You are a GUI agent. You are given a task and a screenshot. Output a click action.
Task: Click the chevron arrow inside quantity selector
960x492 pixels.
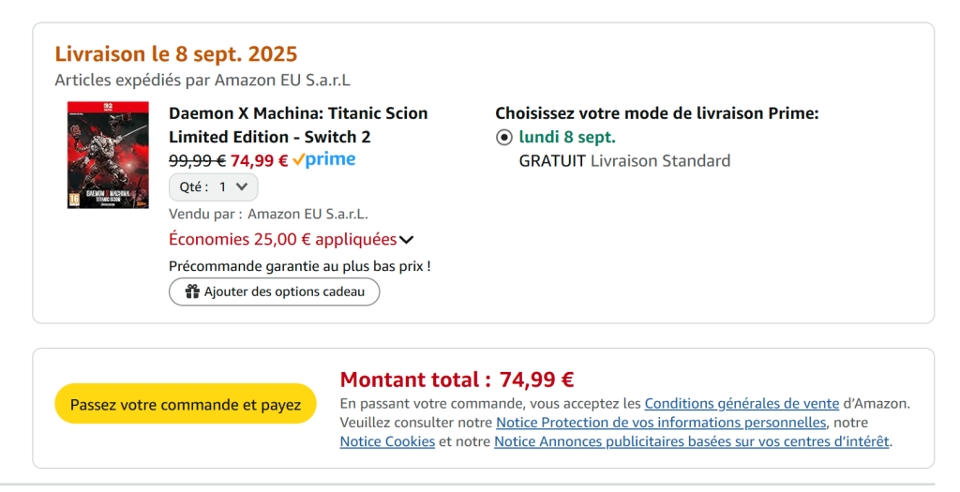(x=242, y=186)
